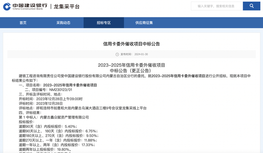The image size is (263, 153).
Task: Click the publish date 2024-01-30
Action: click(x=141, y=54)
